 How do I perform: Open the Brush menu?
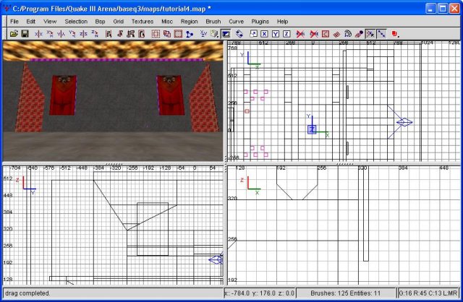coord(213,22)
